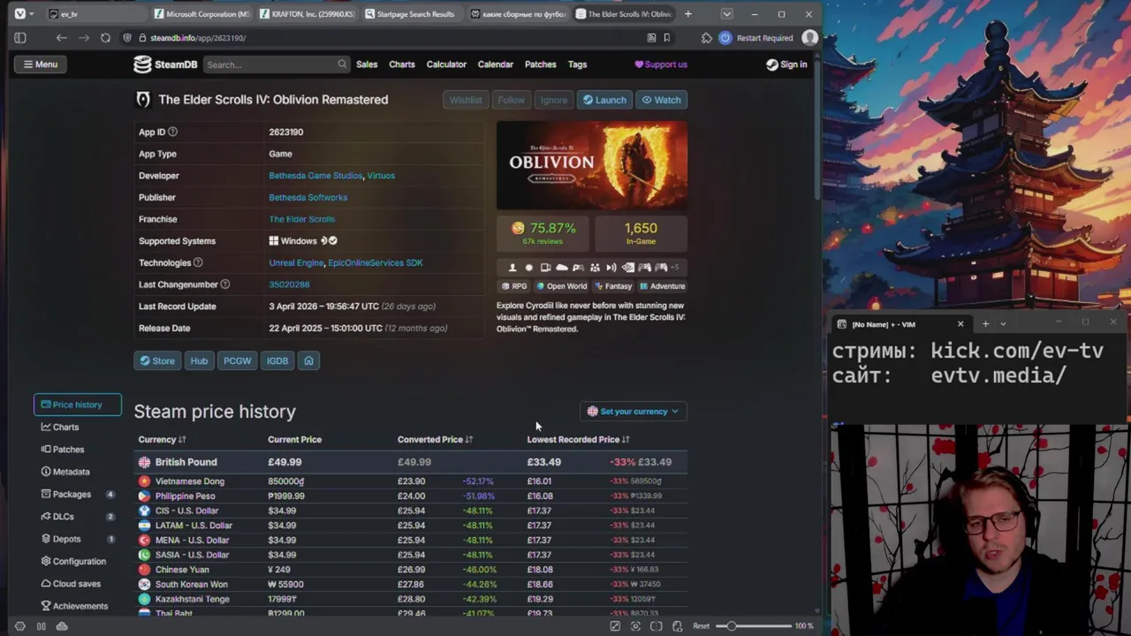Click the App ID help question mark

[172, 132]
